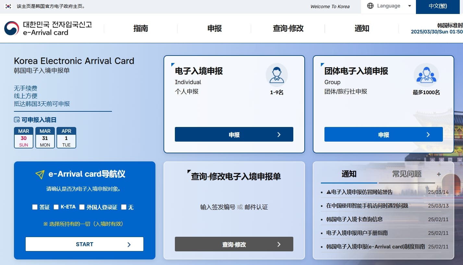This screenshot has height=265, width=463.
Task: Select the MAR 31 MON date tile
Action: click(x=45, y=138)
